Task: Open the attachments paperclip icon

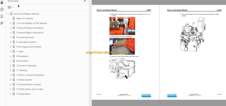Action: tap(2, 23)
